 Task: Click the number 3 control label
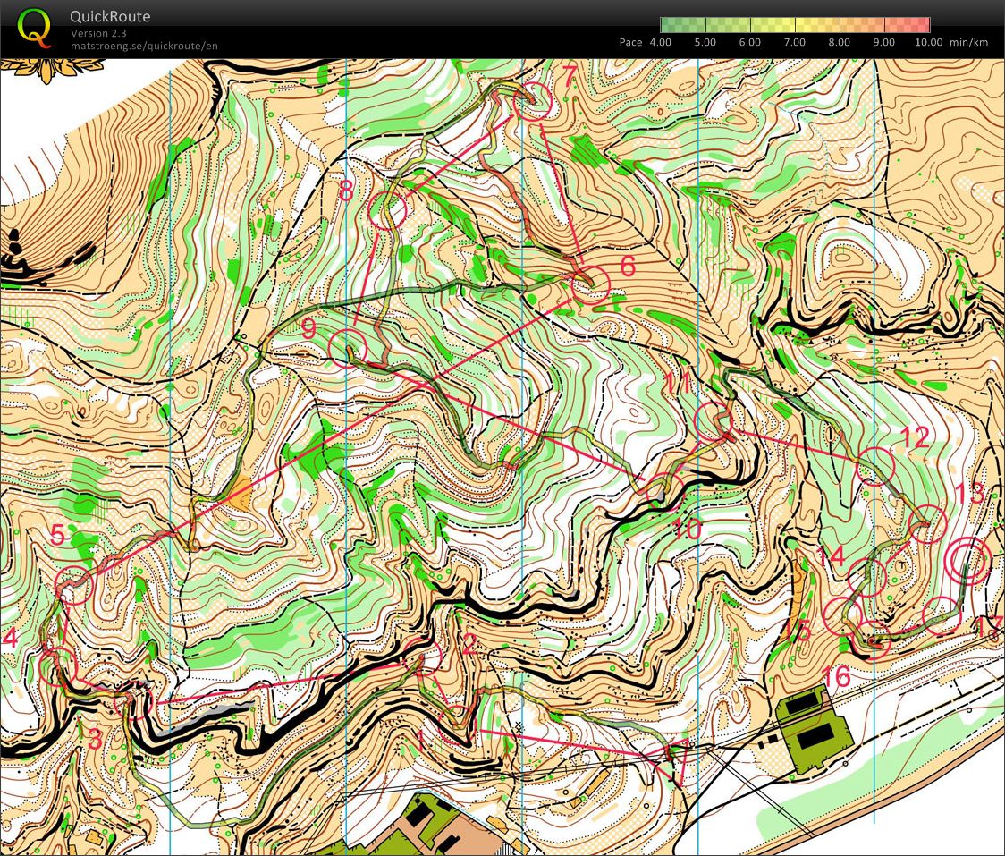(93, 739)
